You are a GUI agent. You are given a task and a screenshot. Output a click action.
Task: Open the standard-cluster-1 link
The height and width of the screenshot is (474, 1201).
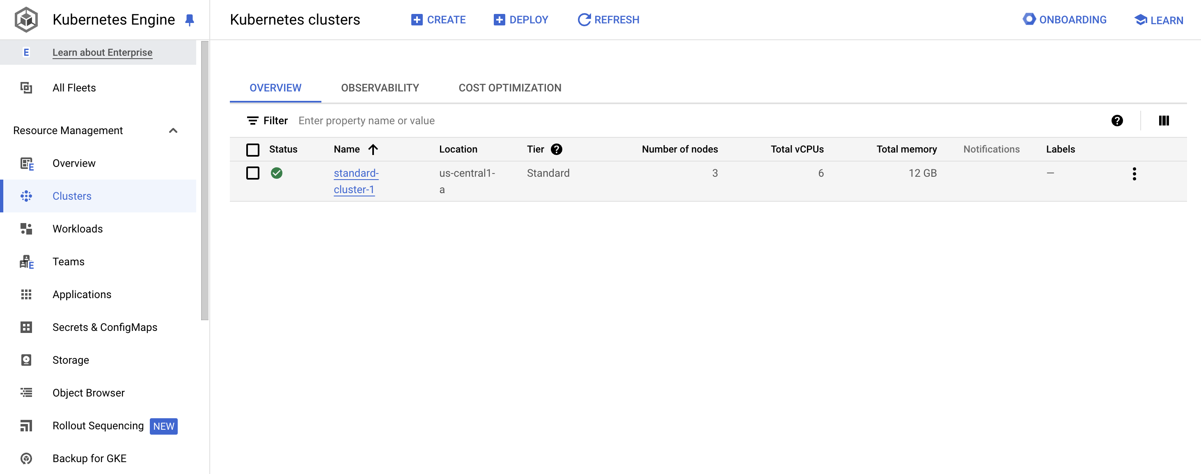[x=356, y=181]
